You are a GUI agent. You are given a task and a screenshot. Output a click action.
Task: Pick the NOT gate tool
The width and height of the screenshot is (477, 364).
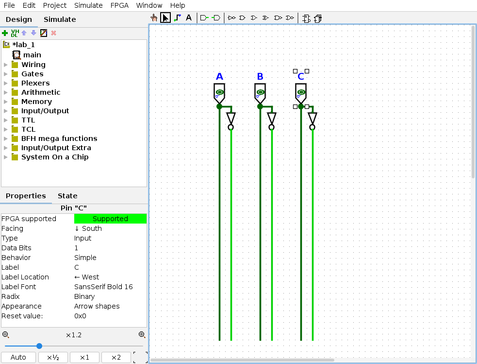coord(231,18)
